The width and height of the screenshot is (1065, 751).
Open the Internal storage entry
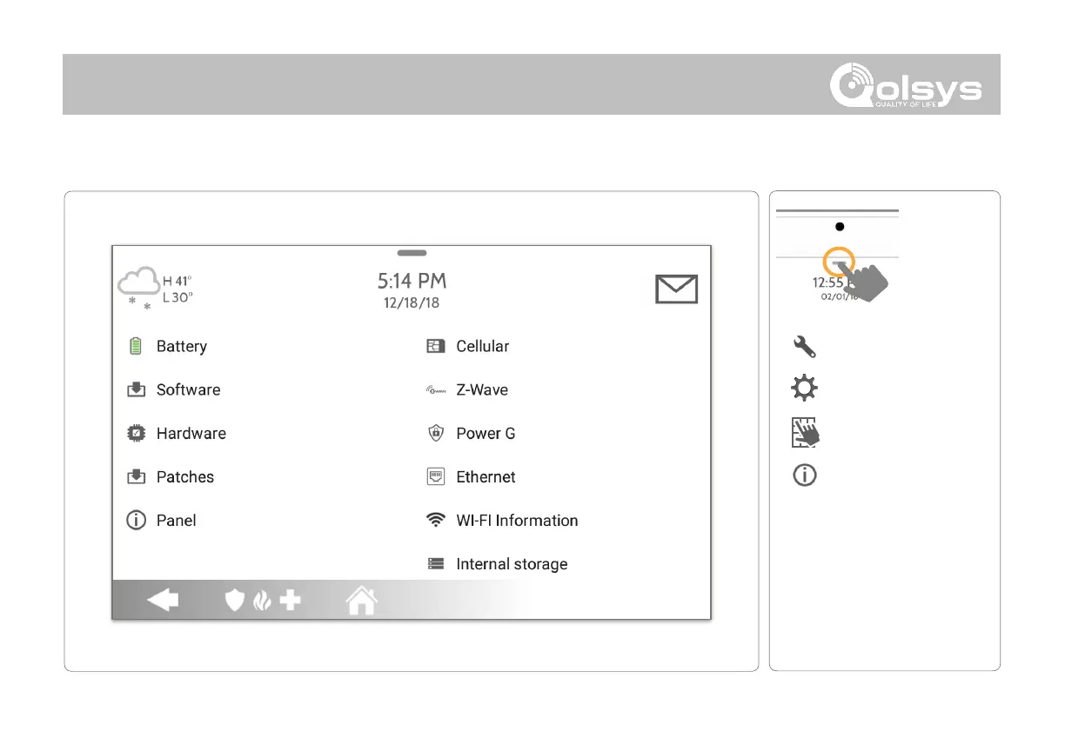pyautogui.click(x=497, y=563)
